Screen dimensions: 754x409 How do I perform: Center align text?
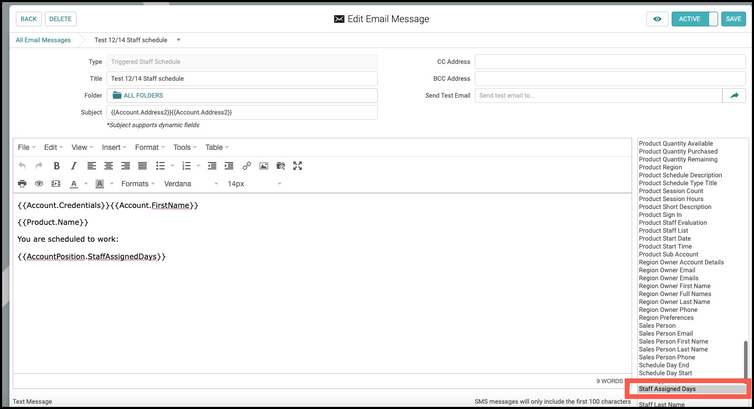pos(109,166)
